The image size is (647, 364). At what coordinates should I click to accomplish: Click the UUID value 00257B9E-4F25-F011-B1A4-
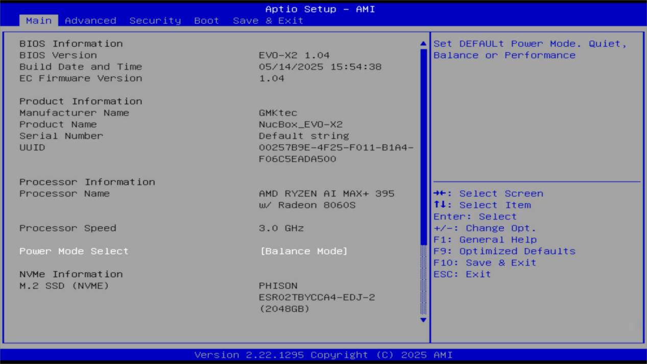tap(336, 148)
